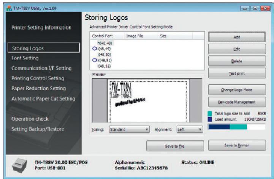
Task: Open Automatic Paper Cut Setting
Action: click(43, 99)
